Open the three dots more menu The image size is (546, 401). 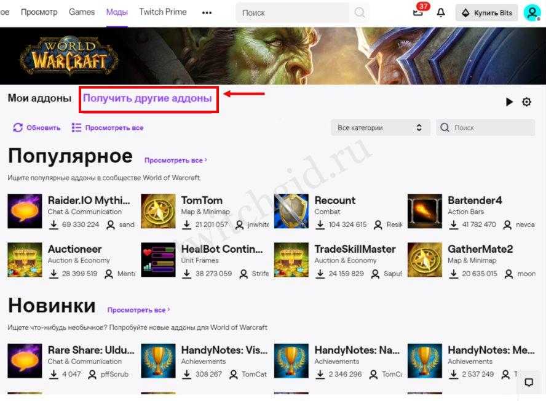207,12
